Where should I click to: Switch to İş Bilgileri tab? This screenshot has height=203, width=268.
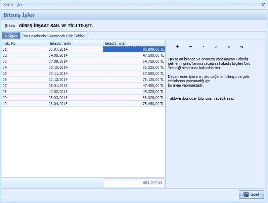(11, 36)
